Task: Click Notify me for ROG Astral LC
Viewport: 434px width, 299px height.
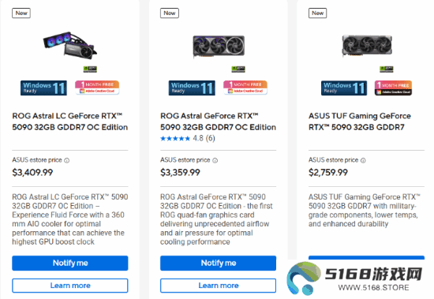Action: (70, 263)
